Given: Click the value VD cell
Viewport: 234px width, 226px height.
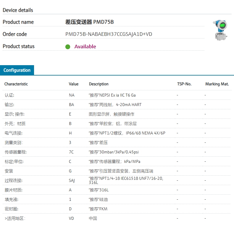Looking at the screenshot, I should 71,219.
